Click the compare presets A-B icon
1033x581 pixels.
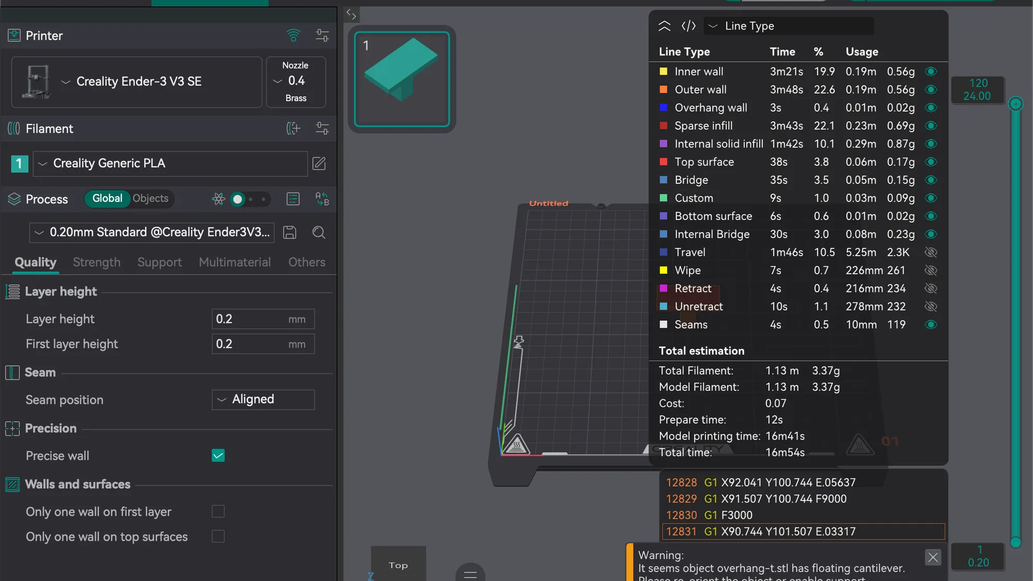322,199
